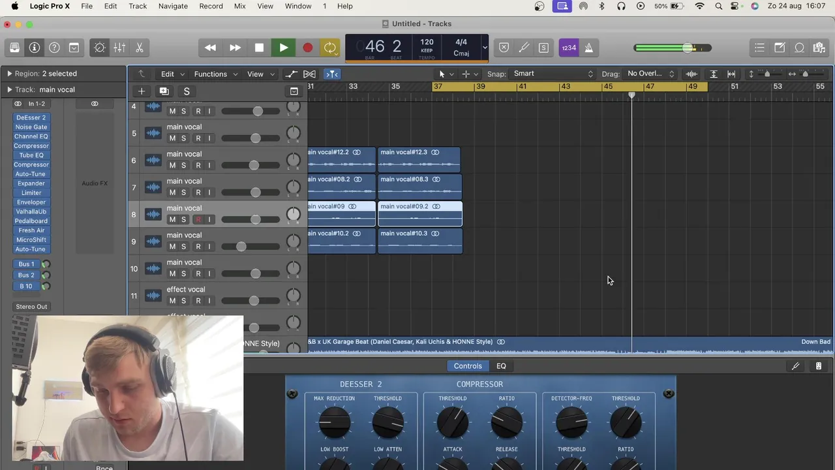Click the green Play button
The height and width of the screenshot is (470, 835).
click(283, 48)
